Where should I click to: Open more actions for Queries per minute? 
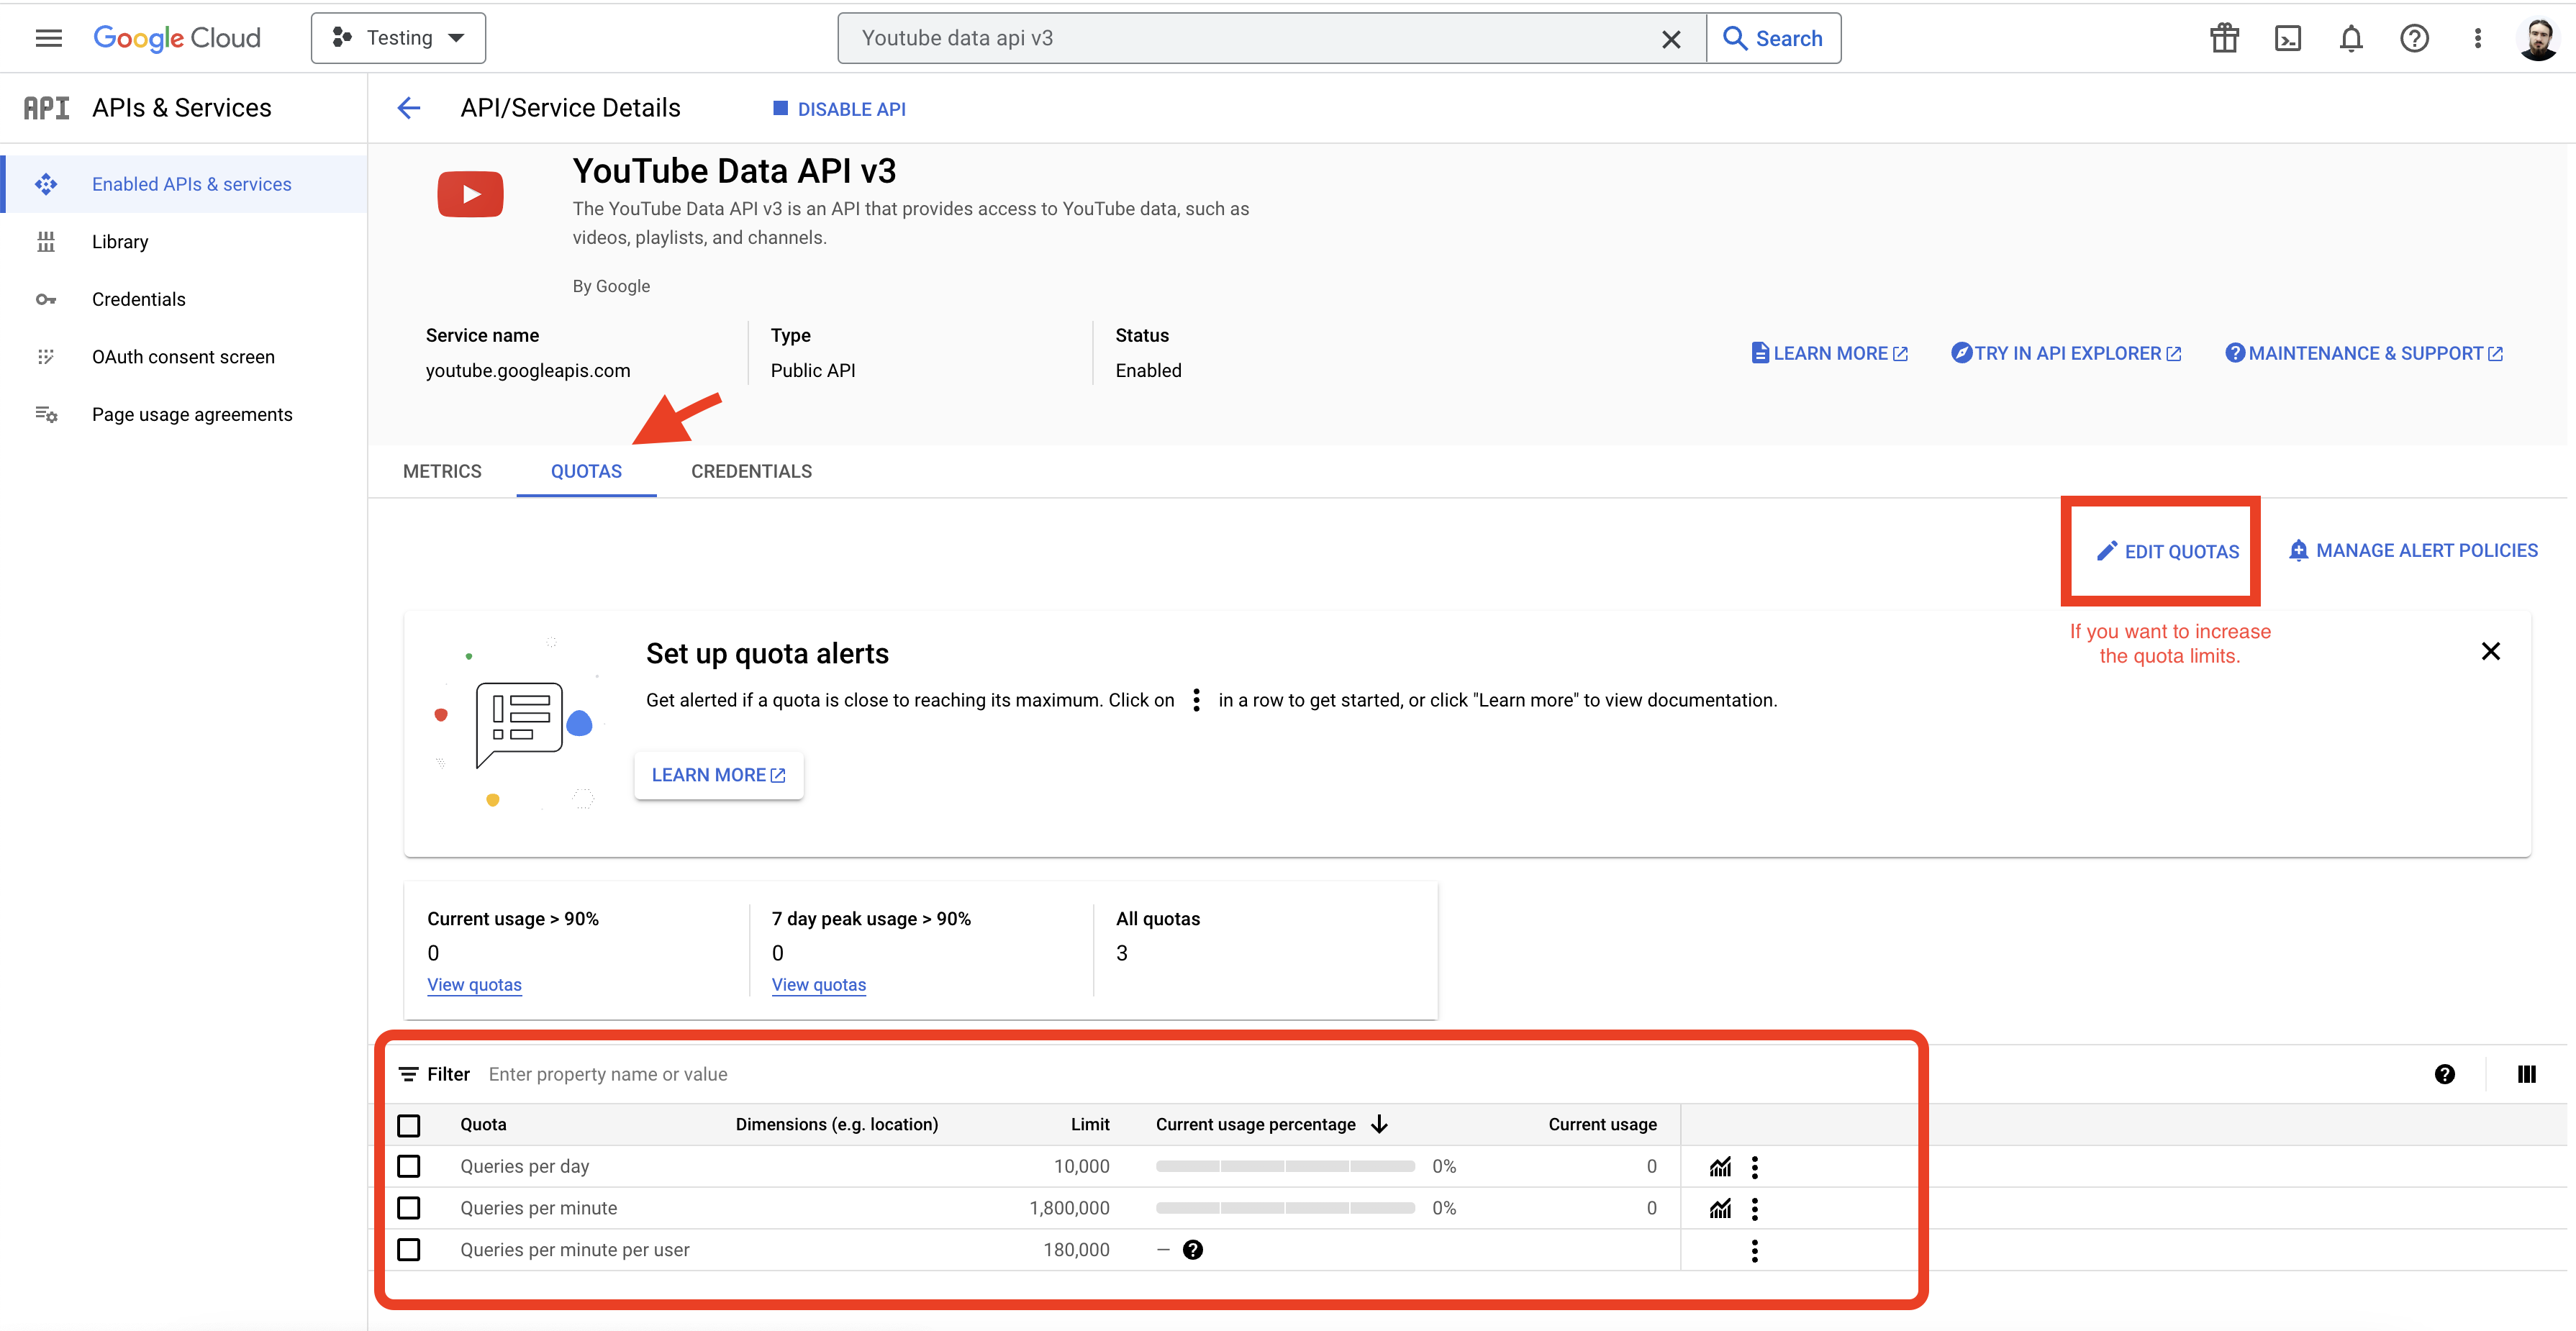pyautogui.click(x=1755, y=1209)
